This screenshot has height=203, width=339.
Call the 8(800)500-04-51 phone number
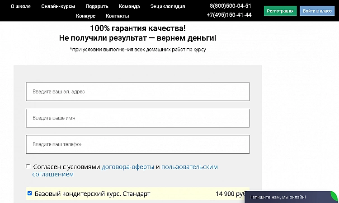point(231,6)
